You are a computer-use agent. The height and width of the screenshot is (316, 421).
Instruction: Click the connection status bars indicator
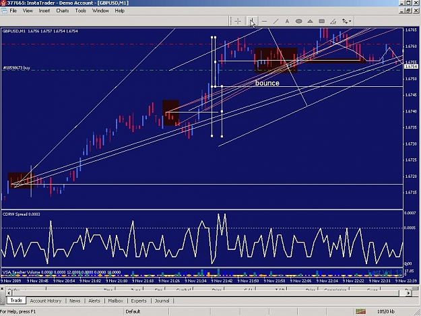pyautogui.click(x=360, y=311)
